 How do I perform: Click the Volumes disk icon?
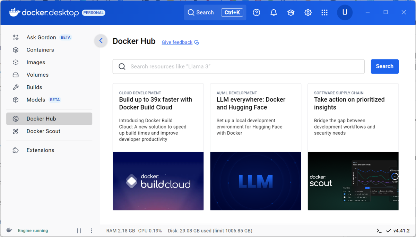tap(16, 75)
